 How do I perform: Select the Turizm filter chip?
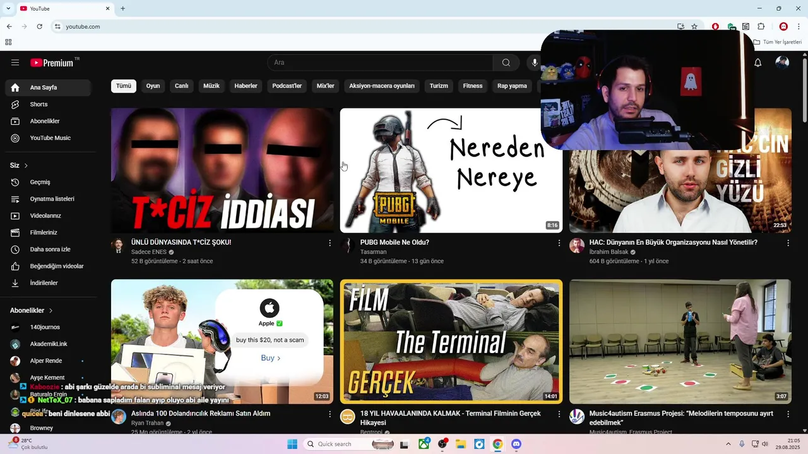439,86
